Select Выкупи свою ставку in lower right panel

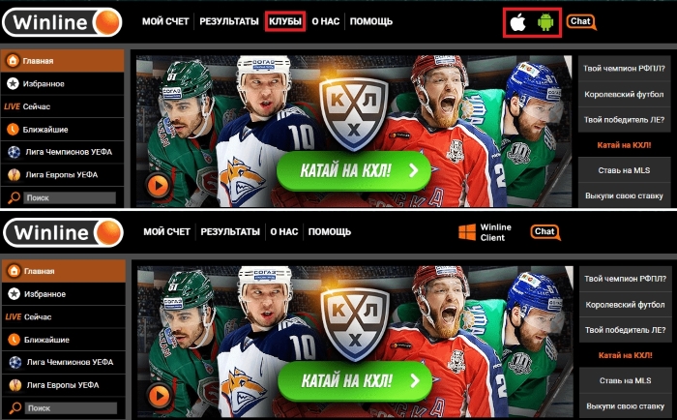(625, 405)
